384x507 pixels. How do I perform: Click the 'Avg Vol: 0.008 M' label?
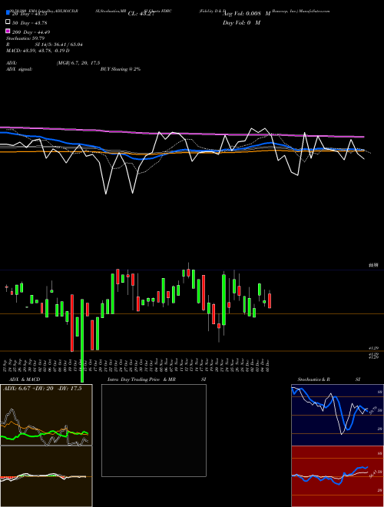click(x=247, y=14)
